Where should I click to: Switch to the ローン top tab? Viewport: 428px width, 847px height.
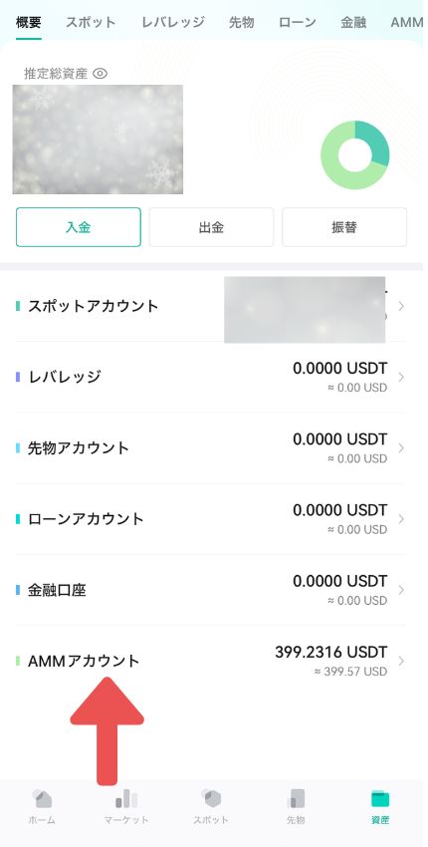pos(298,22)
